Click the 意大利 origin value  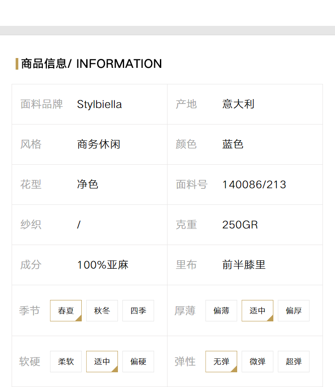[238, 104]
